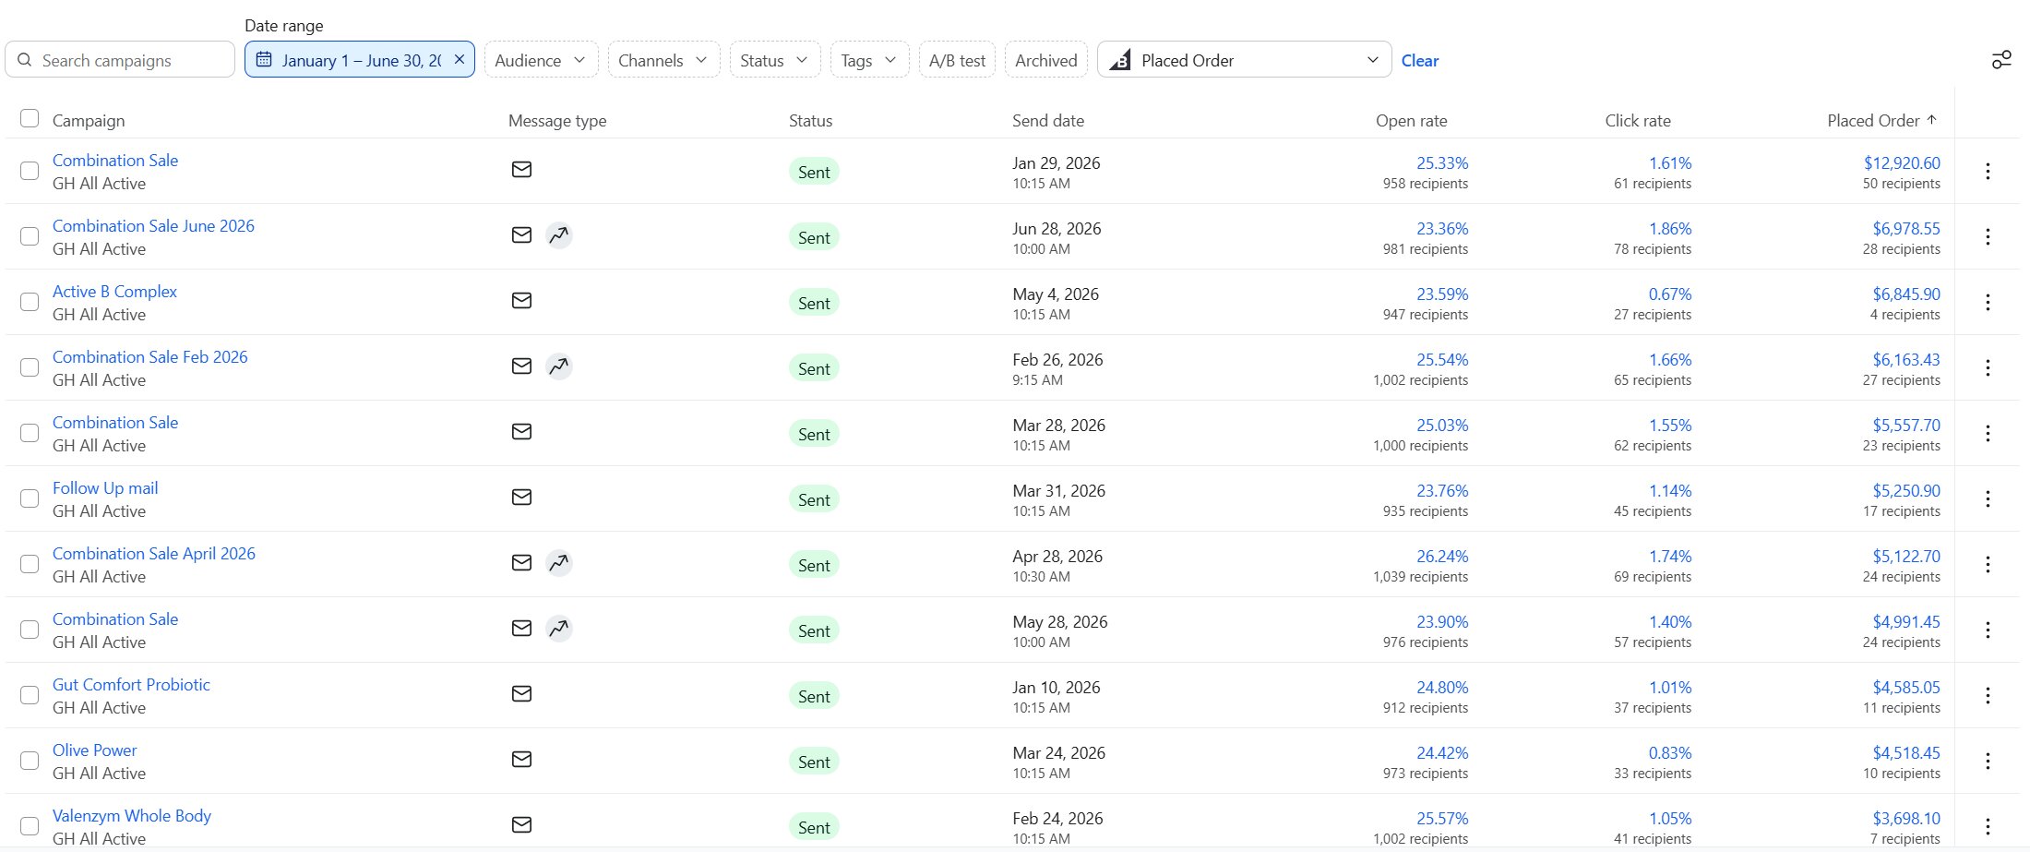Sort by Campaign column header
Screen dimensions: 2030x852
pyautogui.click(x=89, y=121)
